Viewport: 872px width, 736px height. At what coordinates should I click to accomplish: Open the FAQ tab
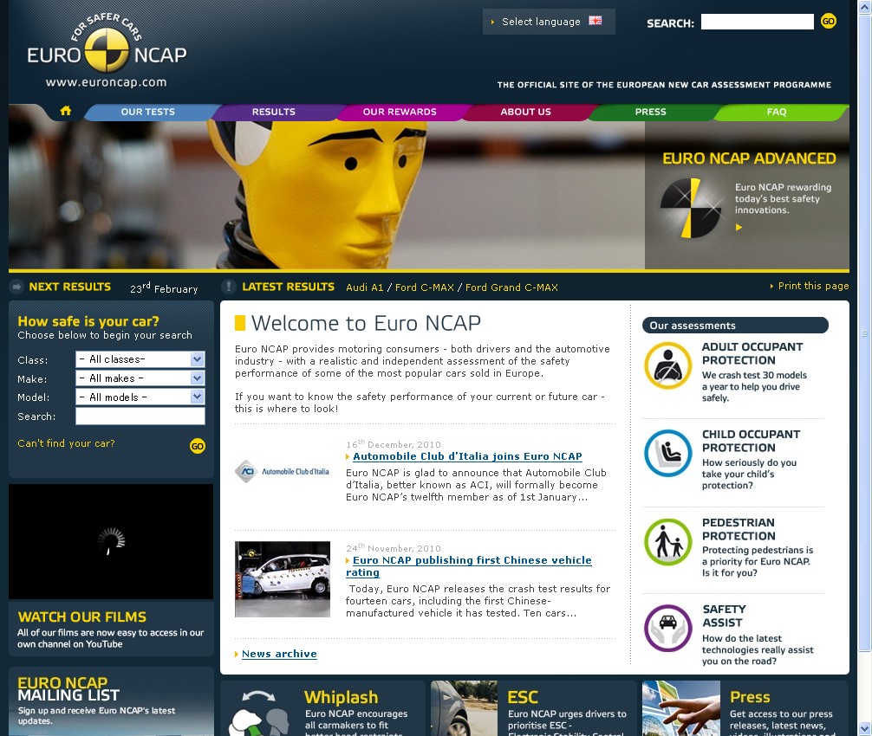(777, 112)
